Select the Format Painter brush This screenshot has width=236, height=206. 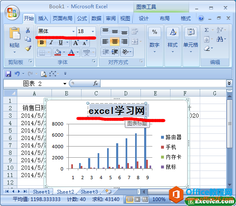click(28, 48)
